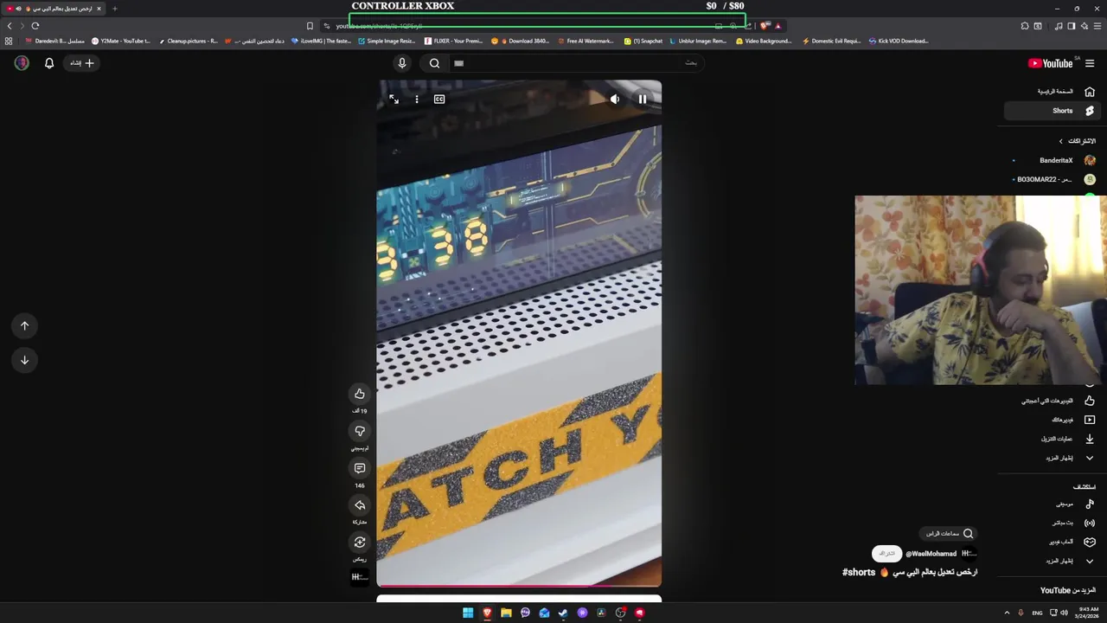Open Downloads in the sidebar
Image resolution: width=1107 pixels, height=623 pixels.
click(1052, 439)
